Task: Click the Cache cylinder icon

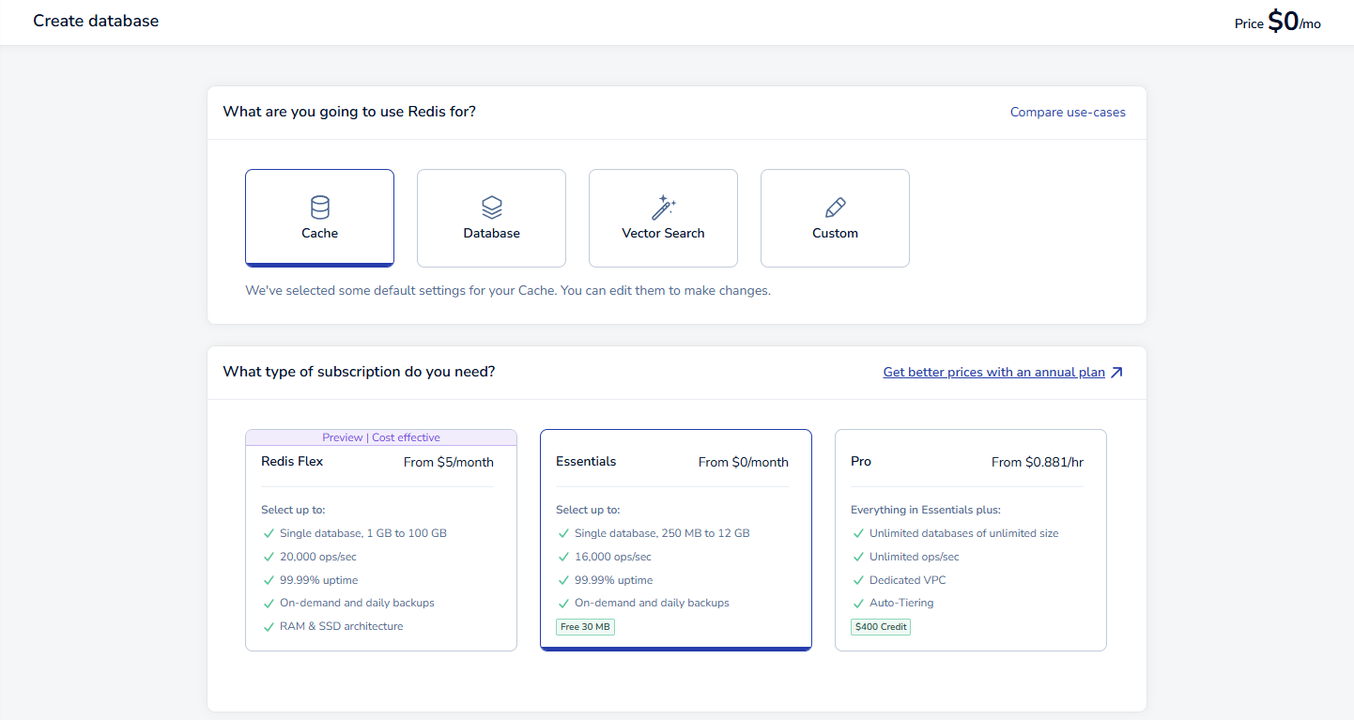Action: (x=320, y=207)
